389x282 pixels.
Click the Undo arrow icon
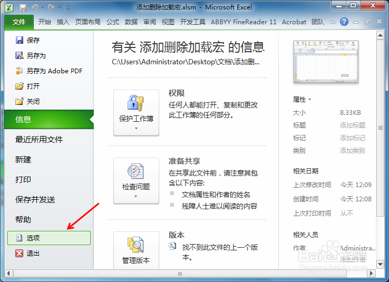[x=35, y=8]
